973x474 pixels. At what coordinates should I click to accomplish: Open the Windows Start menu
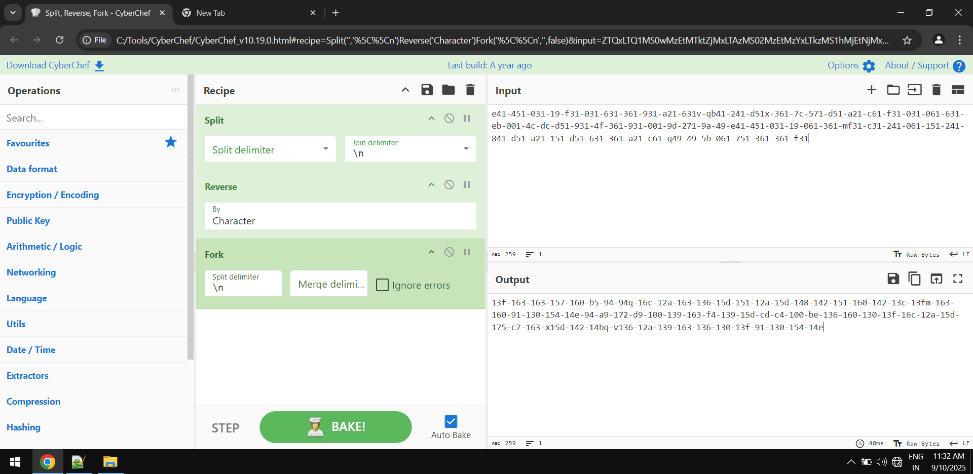15,462
